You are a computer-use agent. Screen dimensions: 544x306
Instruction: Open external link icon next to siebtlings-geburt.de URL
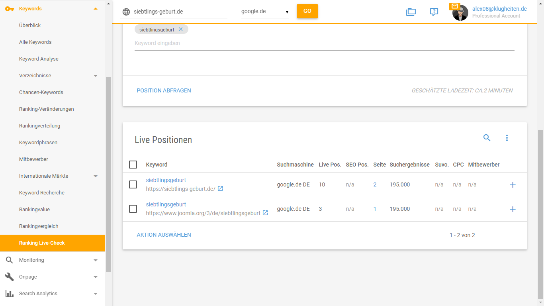click(220, 189)
